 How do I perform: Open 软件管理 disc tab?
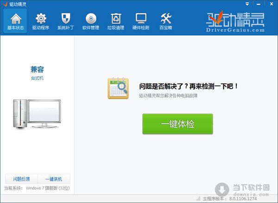click(x=91, y=21)
